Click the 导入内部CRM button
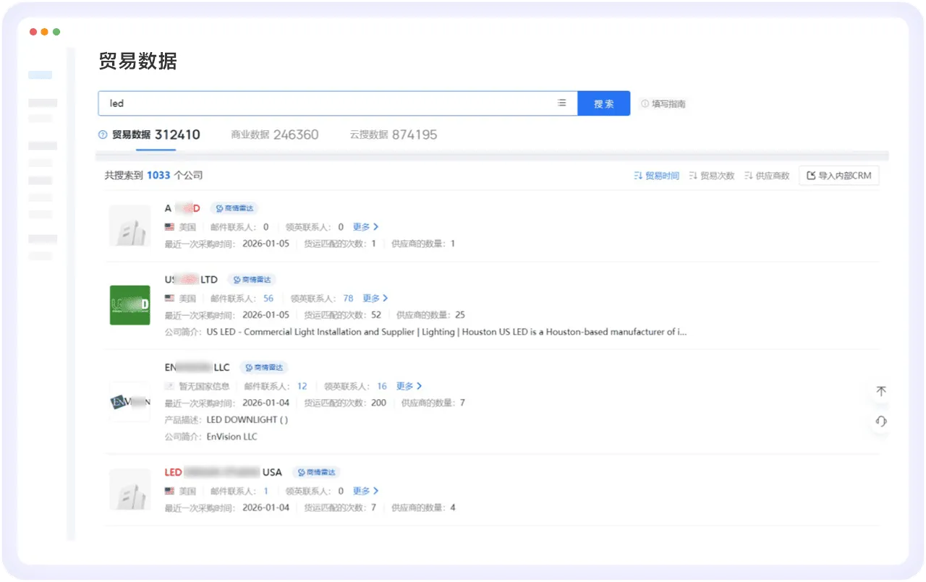926x582 pixels. pos(839,176)
